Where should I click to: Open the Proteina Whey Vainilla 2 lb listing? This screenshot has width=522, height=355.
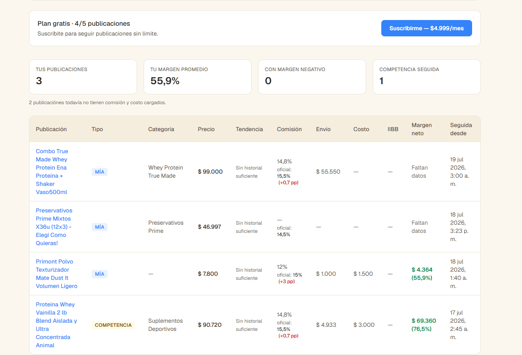[x=56, y=325]
